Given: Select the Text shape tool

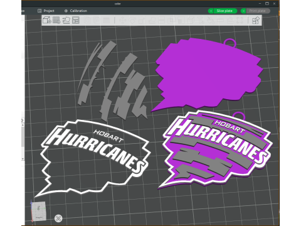Looking at the screenshot, I should [x=201, y=20].
